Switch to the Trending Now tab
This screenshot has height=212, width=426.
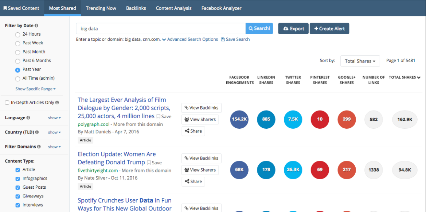tap(101, 8)
